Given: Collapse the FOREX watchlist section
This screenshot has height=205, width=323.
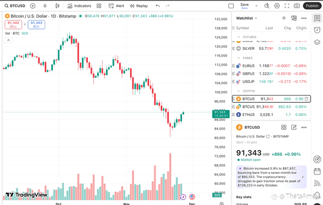Looking at the screenshot, I should (x=239, y=58).
